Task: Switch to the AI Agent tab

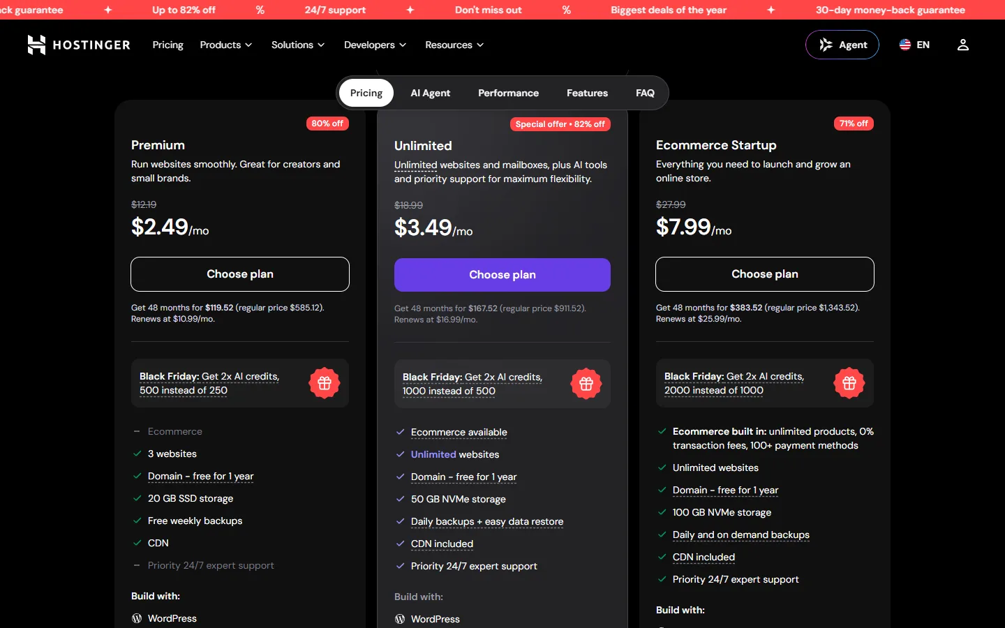Action: (431, 93)
